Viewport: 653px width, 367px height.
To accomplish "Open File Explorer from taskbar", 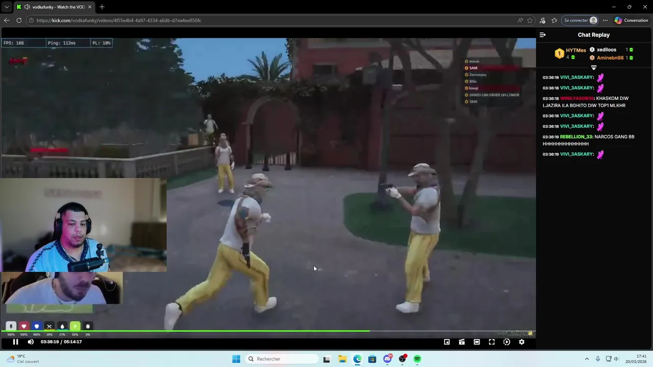I will coord(342,359).
